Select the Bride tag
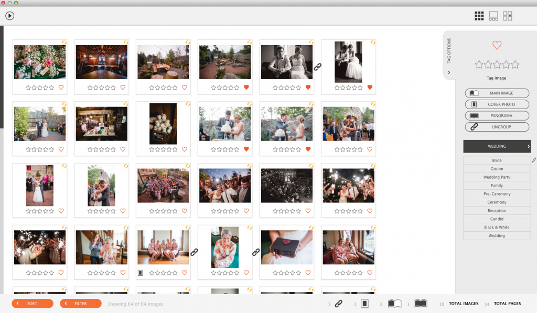The width and height of the screenshot is (537, 313). tap(497, 160)
